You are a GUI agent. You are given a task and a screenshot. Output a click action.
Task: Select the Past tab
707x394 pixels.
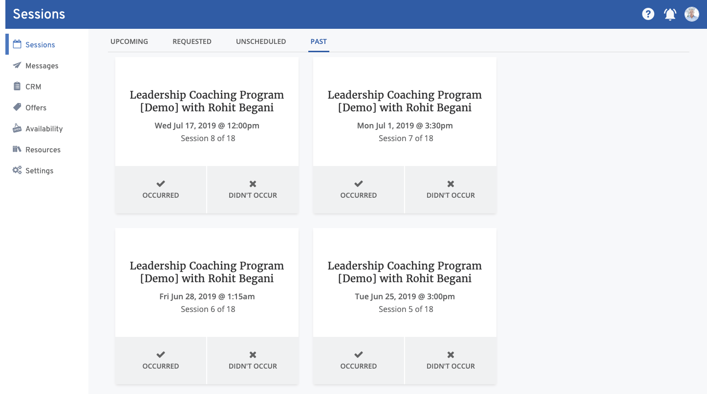point(319,41)
